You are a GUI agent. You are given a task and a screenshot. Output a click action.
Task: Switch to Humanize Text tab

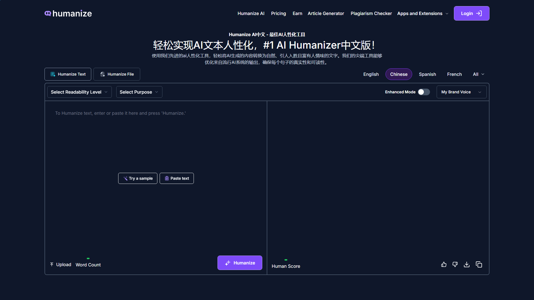coord(68,74)
